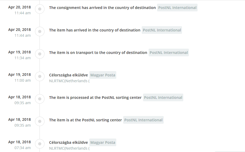The width and height of the screenshot is (245, 152).
Task: Click the PostNL International tag beside 'item is at the PostNL sorting center'
Action: [143, 120]
